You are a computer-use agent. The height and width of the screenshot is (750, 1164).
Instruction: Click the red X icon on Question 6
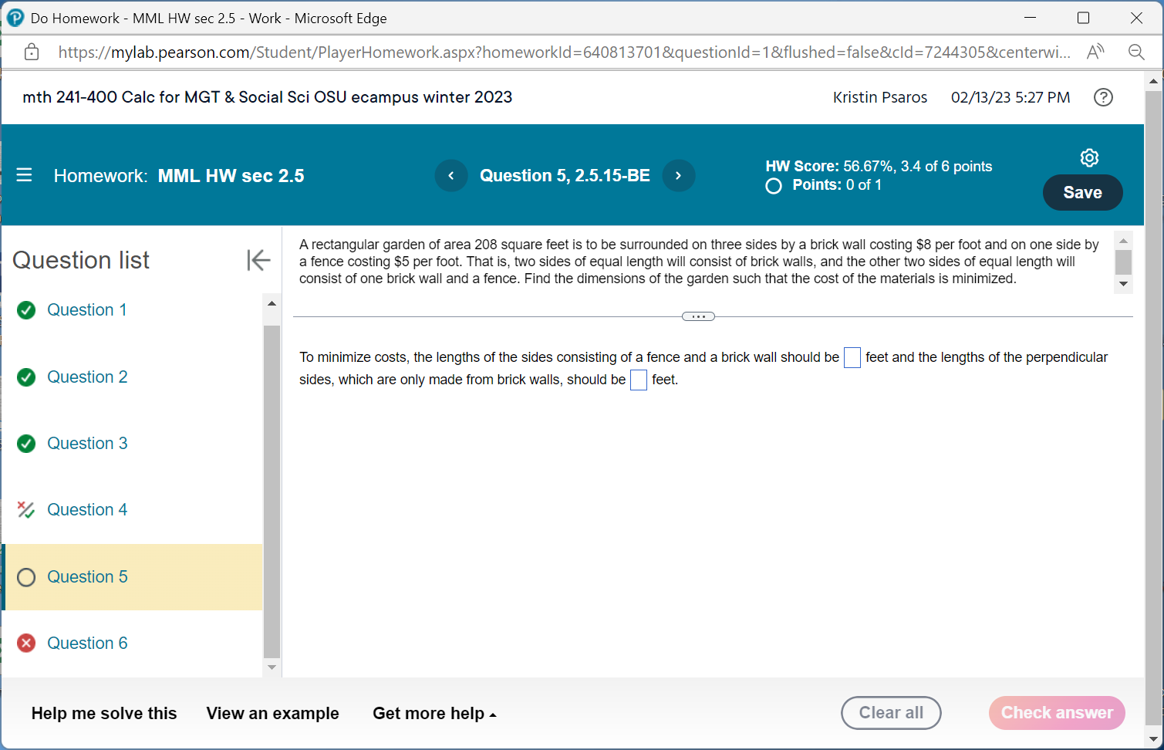point(25,643)
